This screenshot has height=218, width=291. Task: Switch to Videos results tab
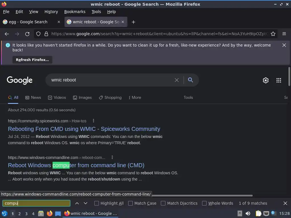[57, 98]
